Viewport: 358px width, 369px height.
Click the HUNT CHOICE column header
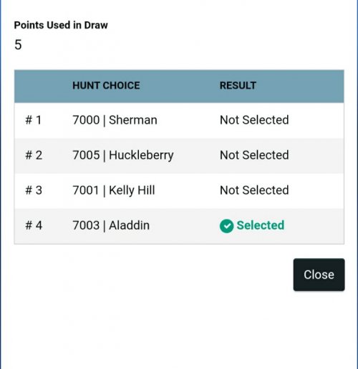pyautogui.click(x=106, y=86)
